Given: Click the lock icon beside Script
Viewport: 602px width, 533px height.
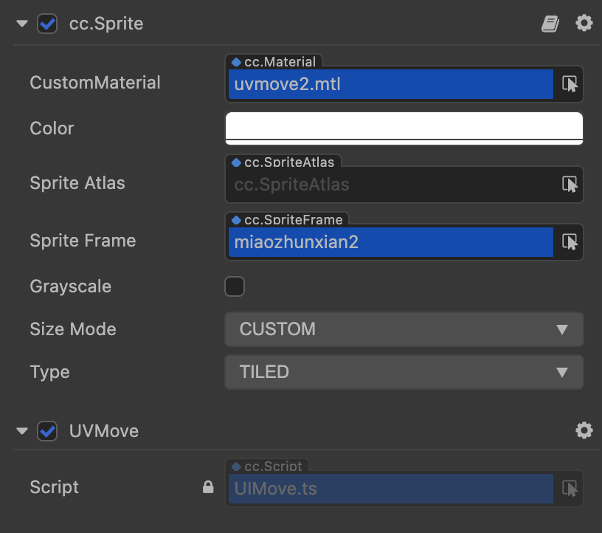Looking at the screenshot, I should pyautogui.click(x=208, y=487).
